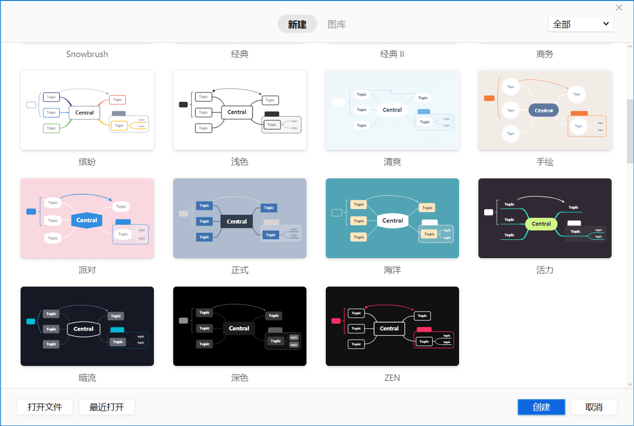Image resolution: width=634 pixels, height=426 pixels.
Task: Choose the pink 派对 theme
Action: coord(87,218)
